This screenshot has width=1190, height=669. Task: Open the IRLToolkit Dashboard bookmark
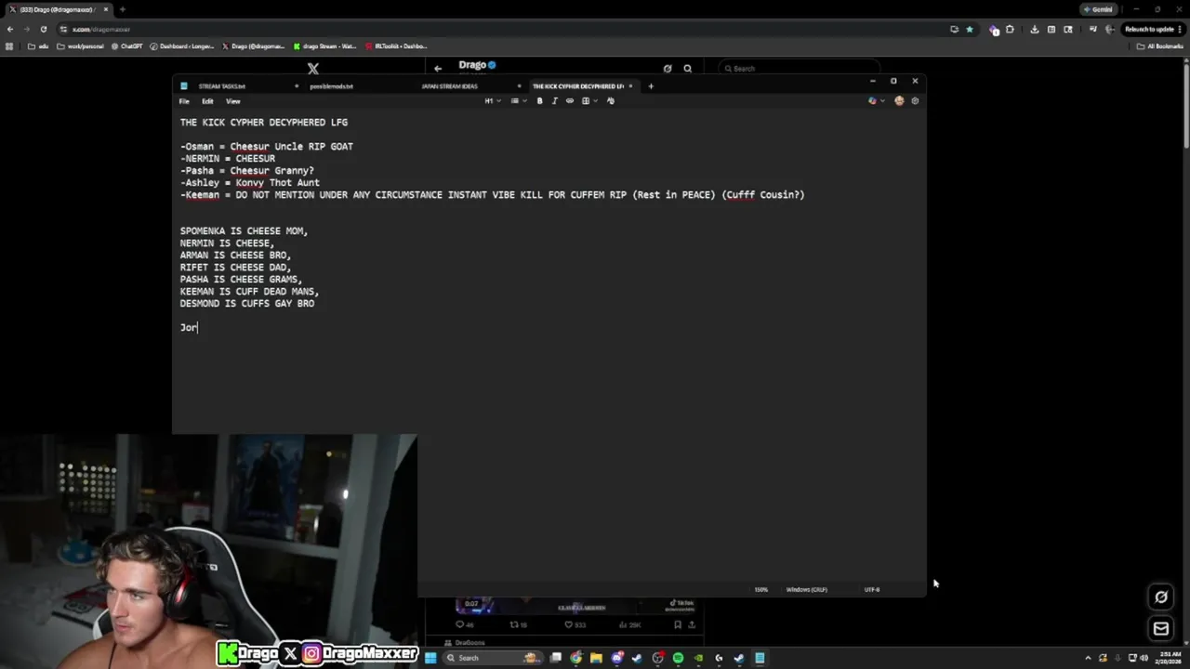coord(396,46)
